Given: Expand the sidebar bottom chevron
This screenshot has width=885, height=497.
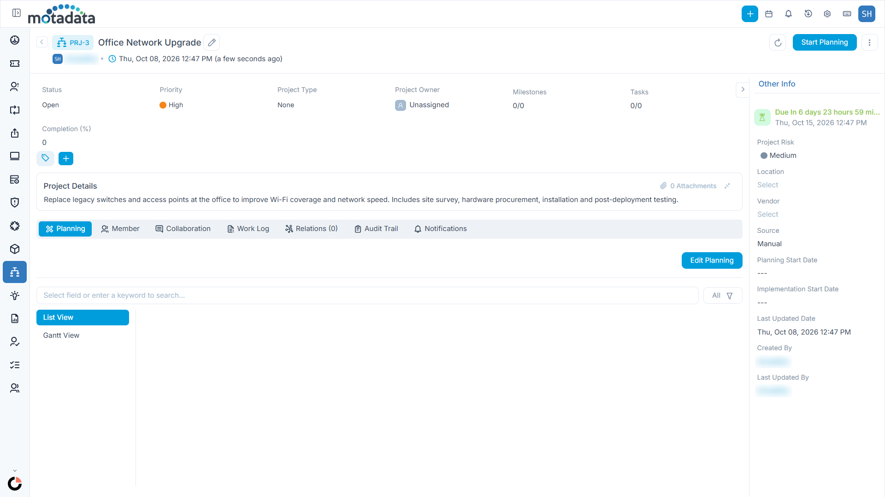Looking at the screenshot, I should point(15,471).
